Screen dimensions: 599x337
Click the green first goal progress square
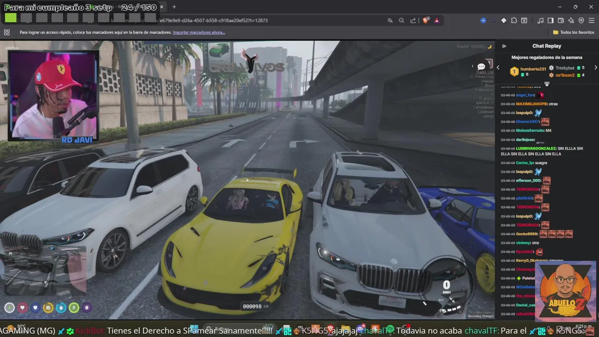click(x=11, y=18)
